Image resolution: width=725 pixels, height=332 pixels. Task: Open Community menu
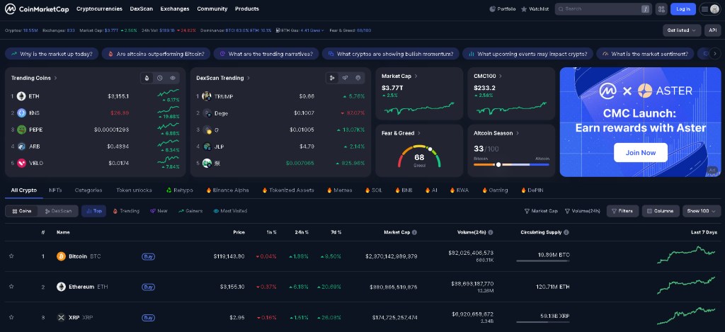click(x=212, y=8)
